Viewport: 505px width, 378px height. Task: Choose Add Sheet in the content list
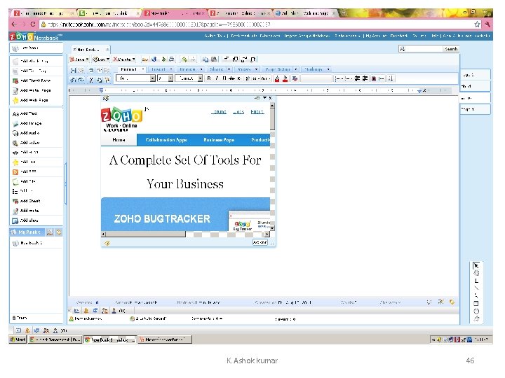coord(27,201)
